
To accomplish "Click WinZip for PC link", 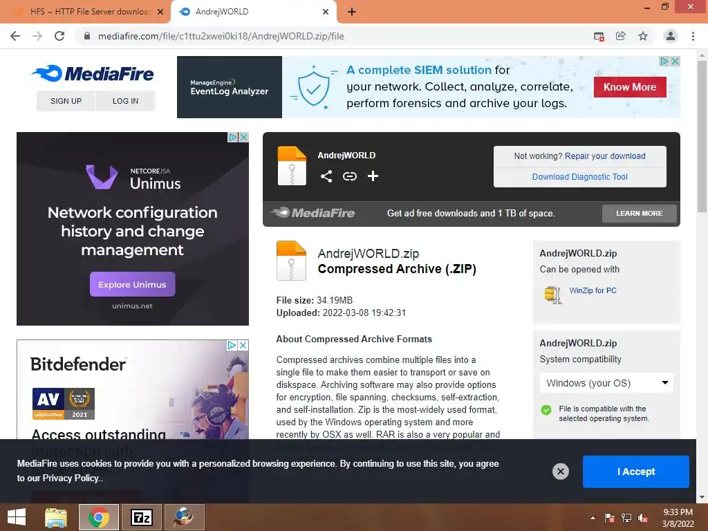I will [593, 290].
